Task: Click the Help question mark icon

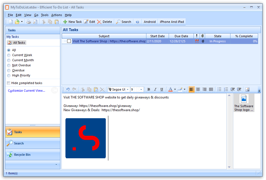Action: point(137,22)
